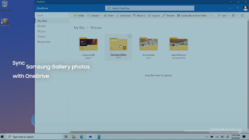Open the details info pane icon

242,15
